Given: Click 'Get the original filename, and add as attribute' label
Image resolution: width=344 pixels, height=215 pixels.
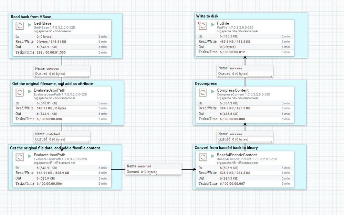Looking at the screenshot, I should 52,83.
